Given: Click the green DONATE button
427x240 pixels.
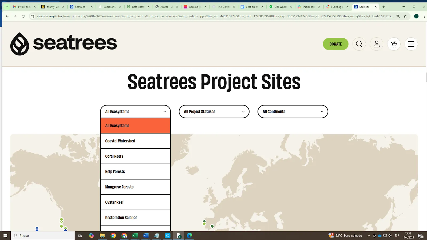Looking at the screenshot, I should point(335,44).
